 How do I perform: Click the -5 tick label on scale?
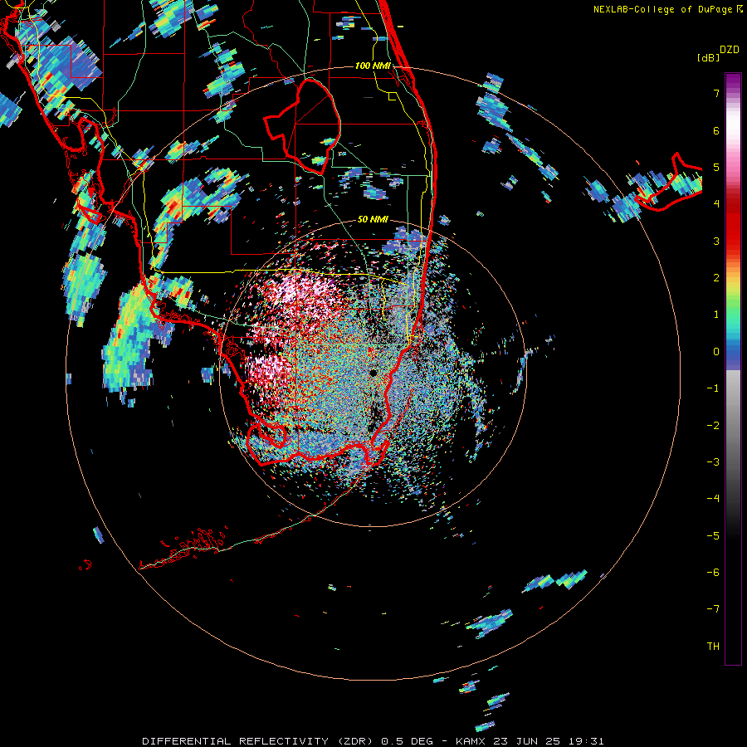coord(713,536)
